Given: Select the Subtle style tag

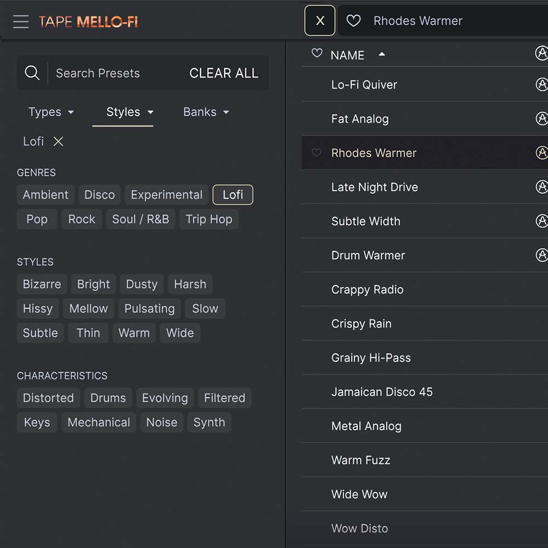Looking at the screenshot, I should (40, 333).
